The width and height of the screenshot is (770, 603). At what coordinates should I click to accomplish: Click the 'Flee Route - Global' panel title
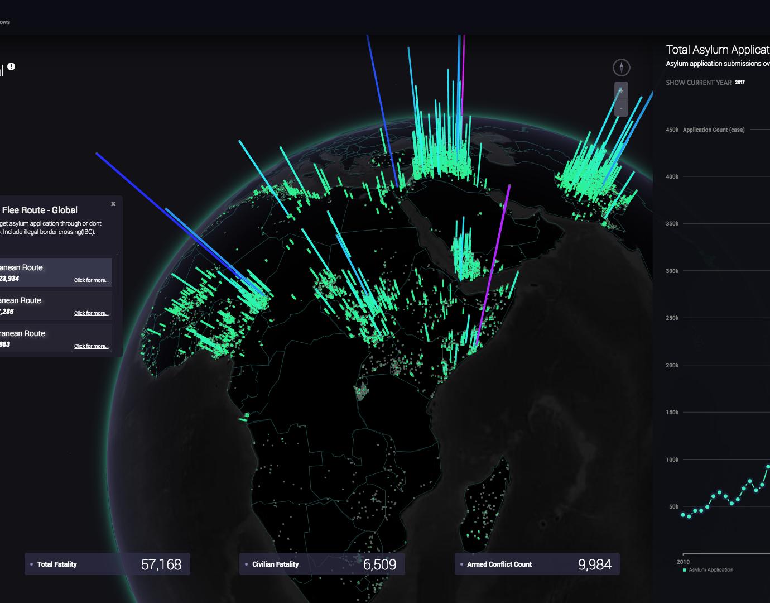tap(40, 210)
